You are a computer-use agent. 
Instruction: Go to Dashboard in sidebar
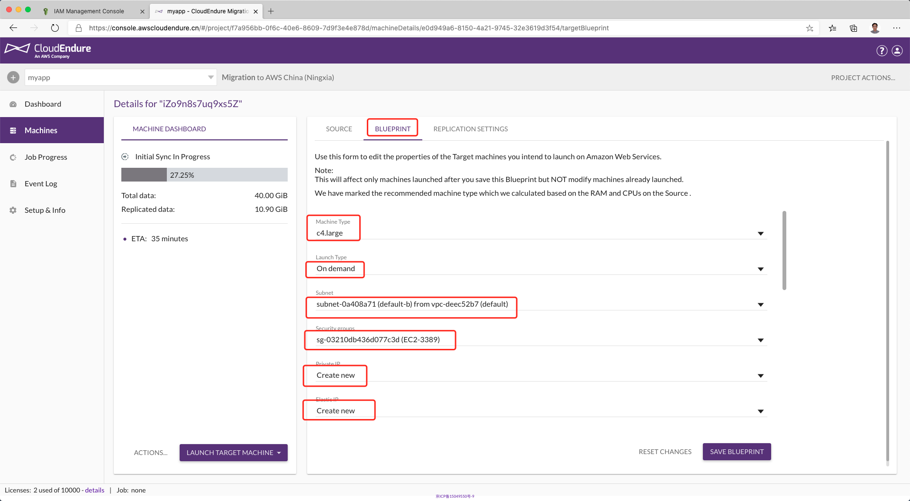(43, 104)
